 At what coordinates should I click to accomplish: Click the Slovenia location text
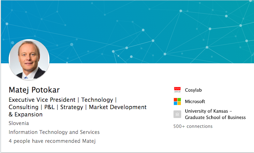(x=19, y=123)
